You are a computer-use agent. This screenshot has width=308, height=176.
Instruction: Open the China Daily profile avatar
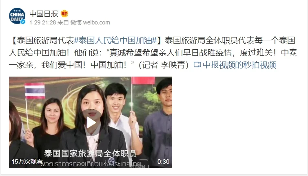(x=17, y=16)
